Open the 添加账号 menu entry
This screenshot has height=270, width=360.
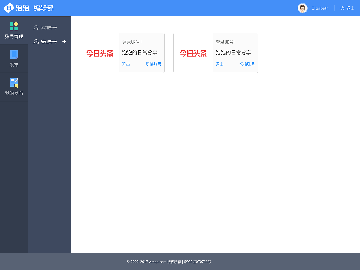click(49, 27)
